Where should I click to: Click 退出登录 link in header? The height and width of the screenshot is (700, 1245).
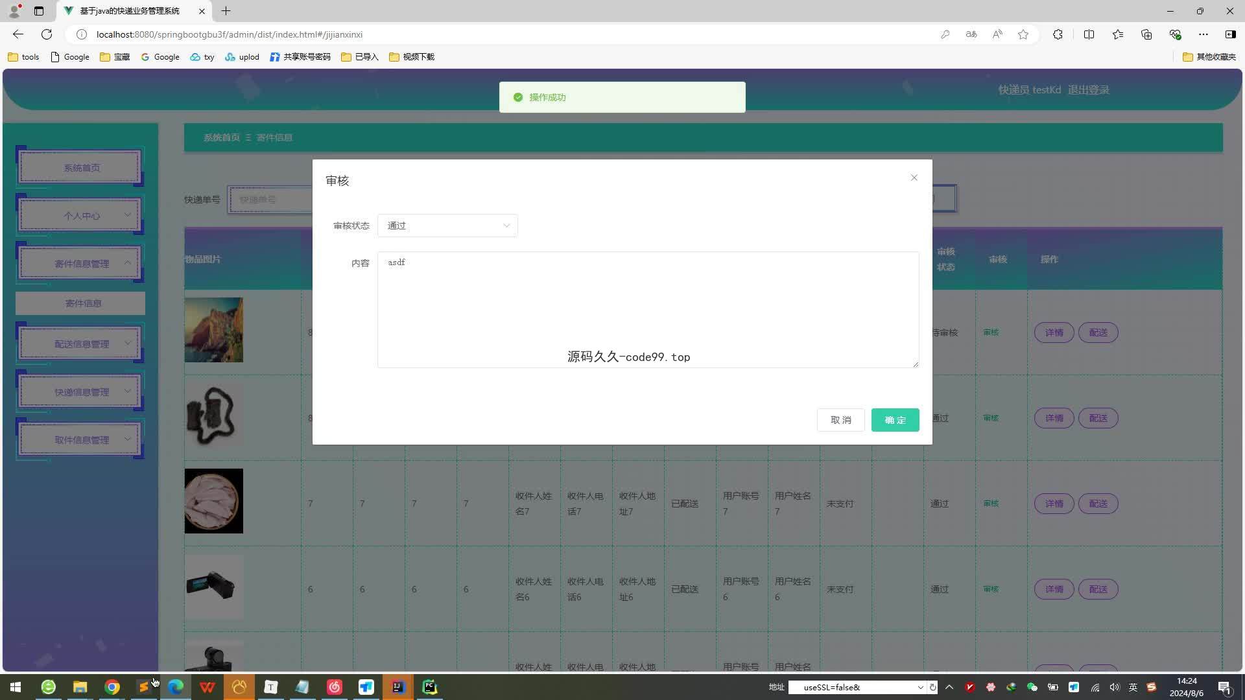click(1088, 90)
